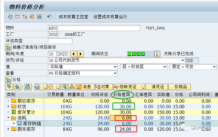Click the refresh icon in top toolbar
Viewport: 218px width, 137px height.
10,17
